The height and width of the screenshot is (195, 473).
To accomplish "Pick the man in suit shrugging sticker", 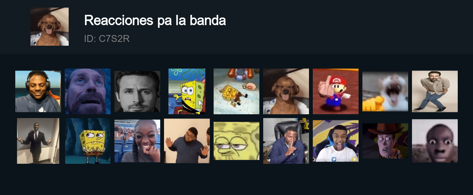I will coord(38,141).
